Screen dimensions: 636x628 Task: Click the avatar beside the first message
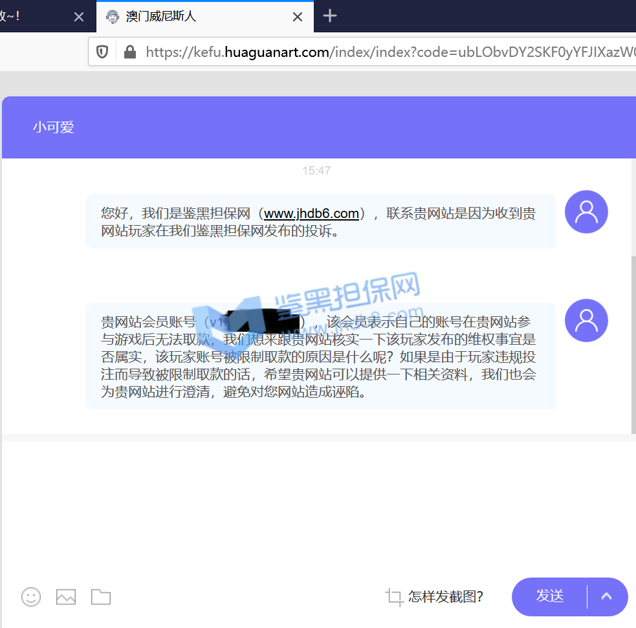click(x=586, y=211)
